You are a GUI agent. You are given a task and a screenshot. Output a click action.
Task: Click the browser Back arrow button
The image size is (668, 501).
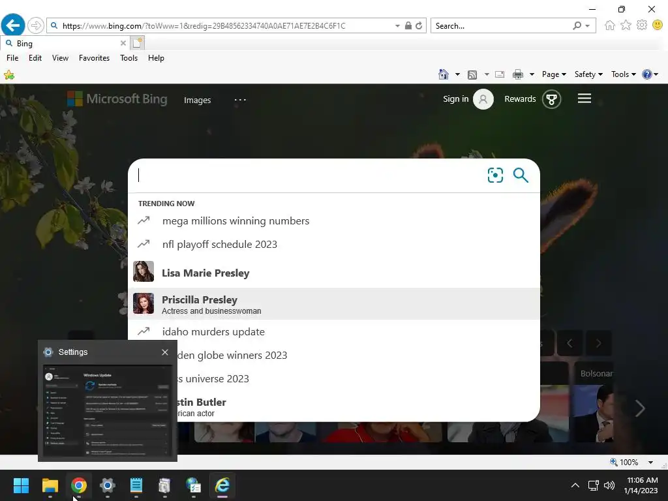click(x=13, y=25)
